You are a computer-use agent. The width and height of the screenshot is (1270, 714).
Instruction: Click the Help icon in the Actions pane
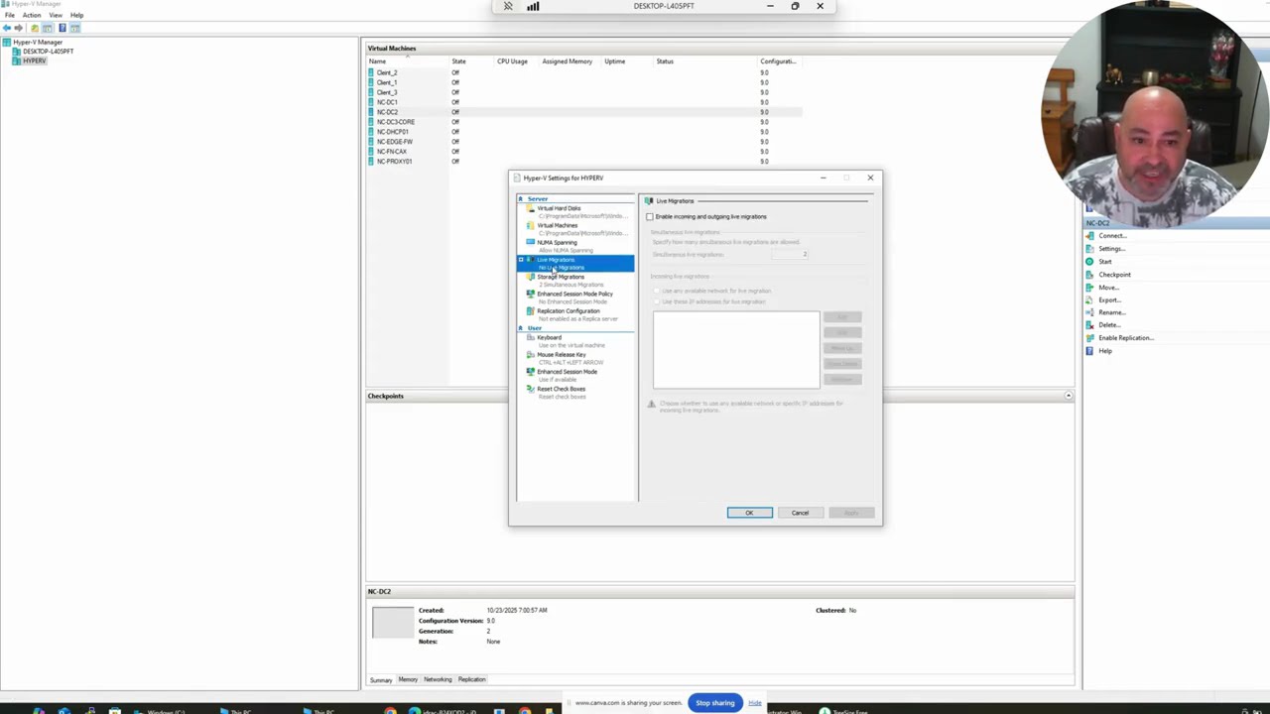point(1090,351)
